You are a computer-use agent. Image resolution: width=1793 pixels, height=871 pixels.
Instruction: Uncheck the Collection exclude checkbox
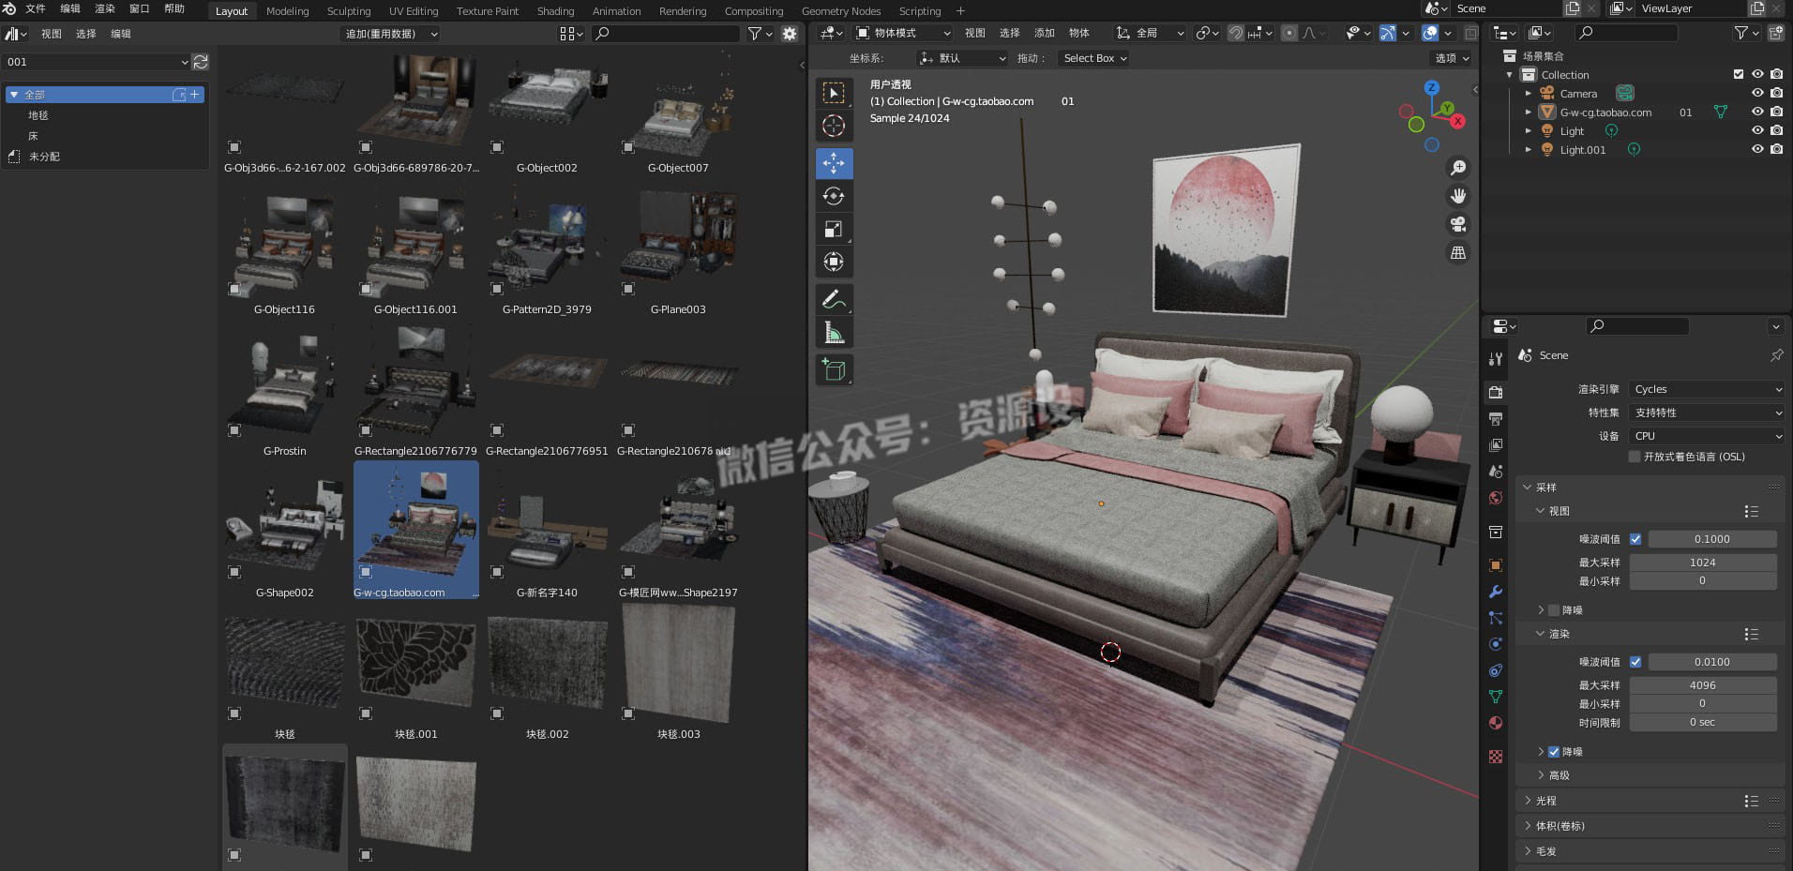(x=1739, y=75)
